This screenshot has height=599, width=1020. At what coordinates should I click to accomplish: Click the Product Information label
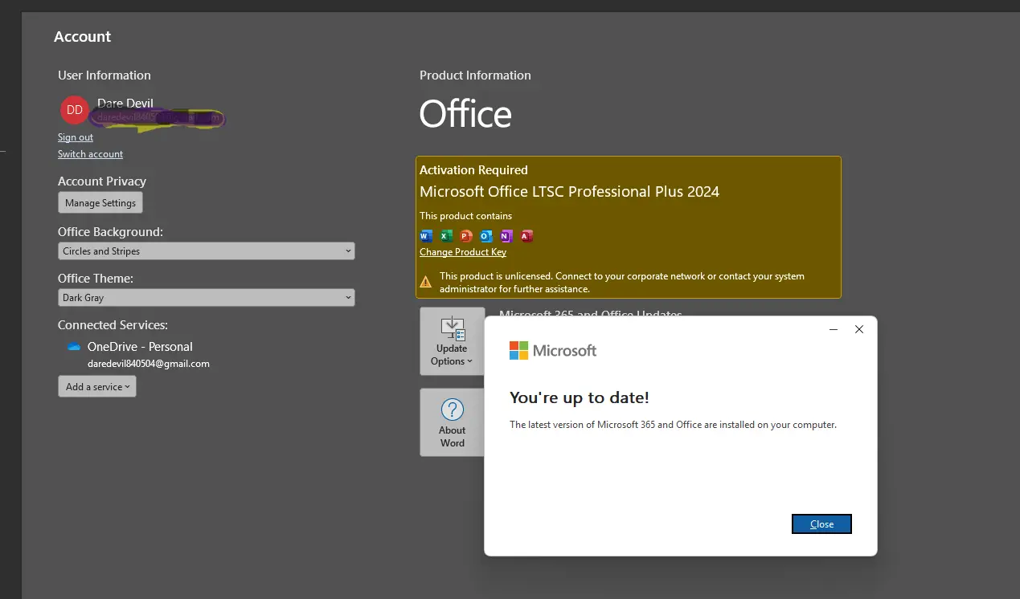[x=476, y=75]
